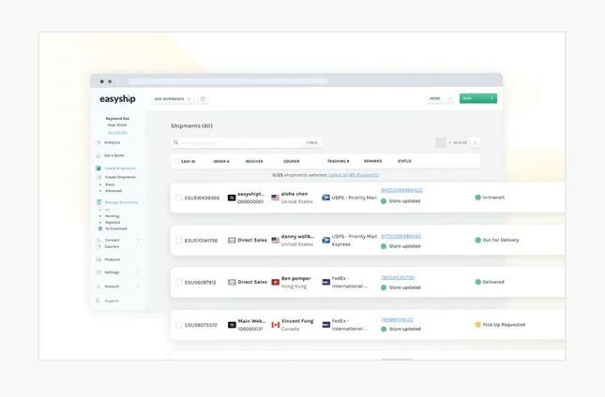This screenshot has height=397, width=605.
Task: Click the Get a Quote icon
Action: 98,155
